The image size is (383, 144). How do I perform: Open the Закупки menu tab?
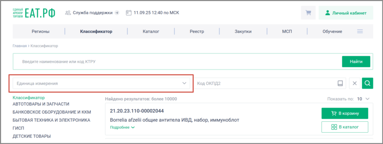click(243, 31)
